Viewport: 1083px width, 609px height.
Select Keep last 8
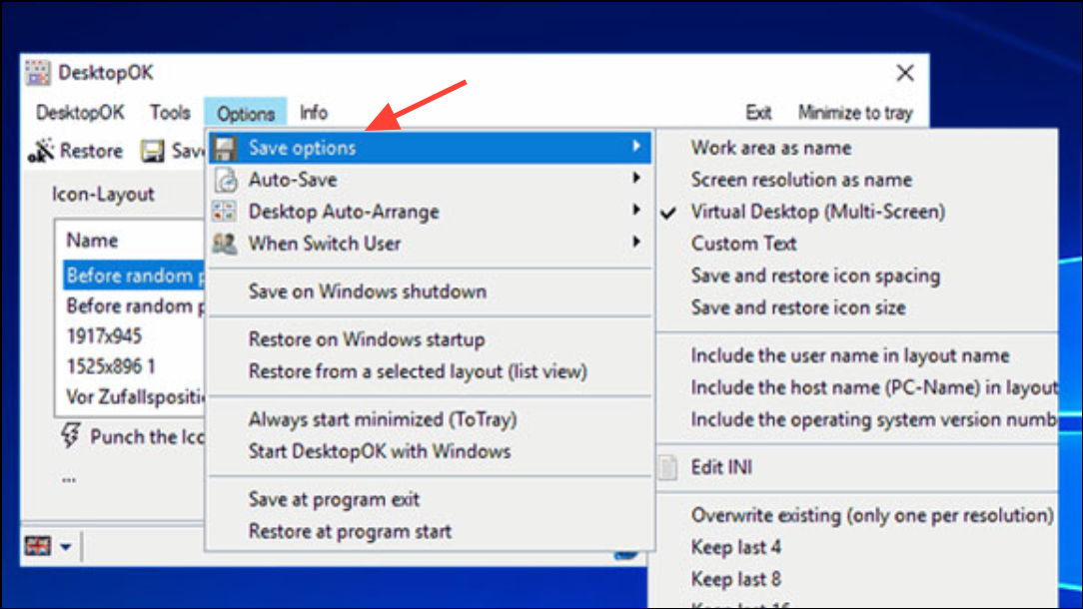[736, 579]
